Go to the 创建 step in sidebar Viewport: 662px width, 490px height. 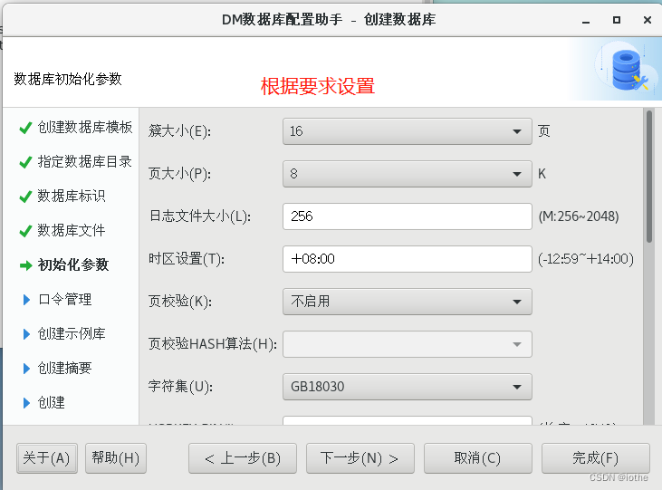[x=51, y=402]
